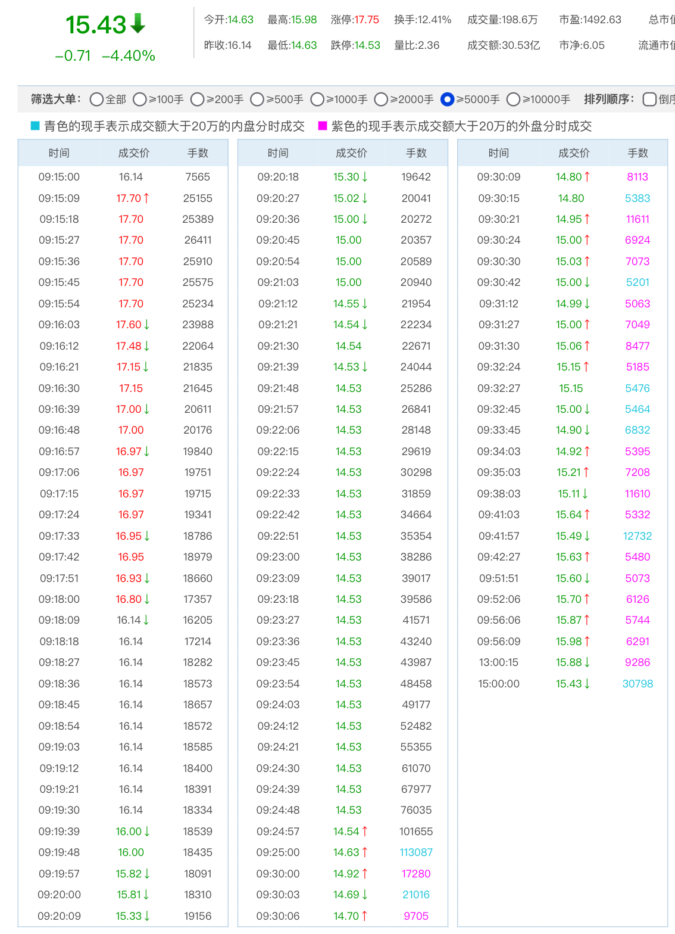
Task: Click the 成交量 198.6万 figure
Action: [x=520, y=20]
